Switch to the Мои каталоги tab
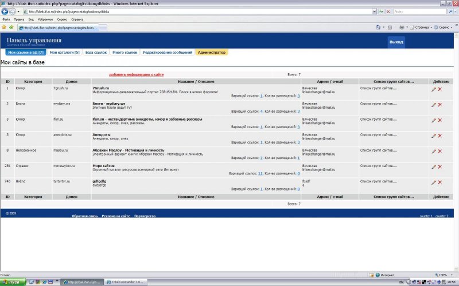This screenshot has height=286, width=459. pos(64,52)
